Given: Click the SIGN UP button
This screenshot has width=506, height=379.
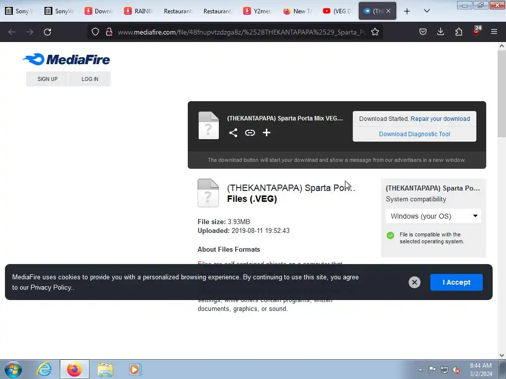Looking at the screenshot, I should pos(47,79).
